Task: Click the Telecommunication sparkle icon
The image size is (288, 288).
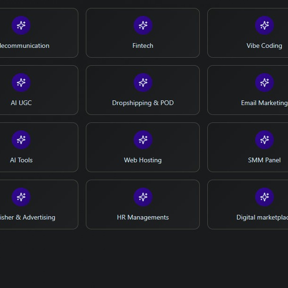Action: 21,25
